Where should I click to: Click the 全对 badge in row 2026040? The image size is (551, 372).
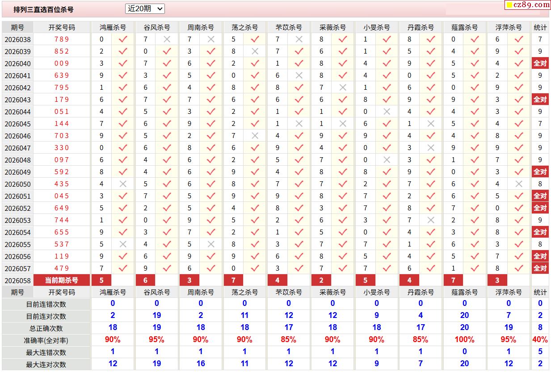point(540,63)
